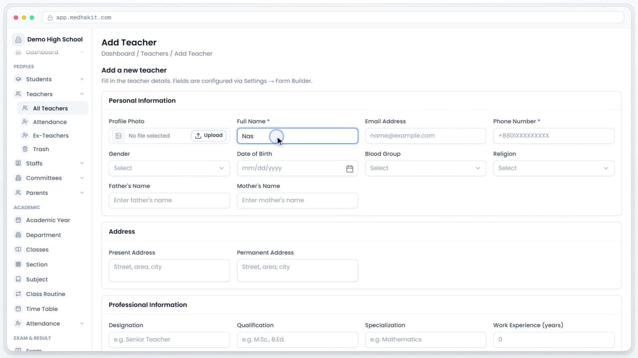Open the Religion dropdown
638x358 pixels.
pos(554,168)
